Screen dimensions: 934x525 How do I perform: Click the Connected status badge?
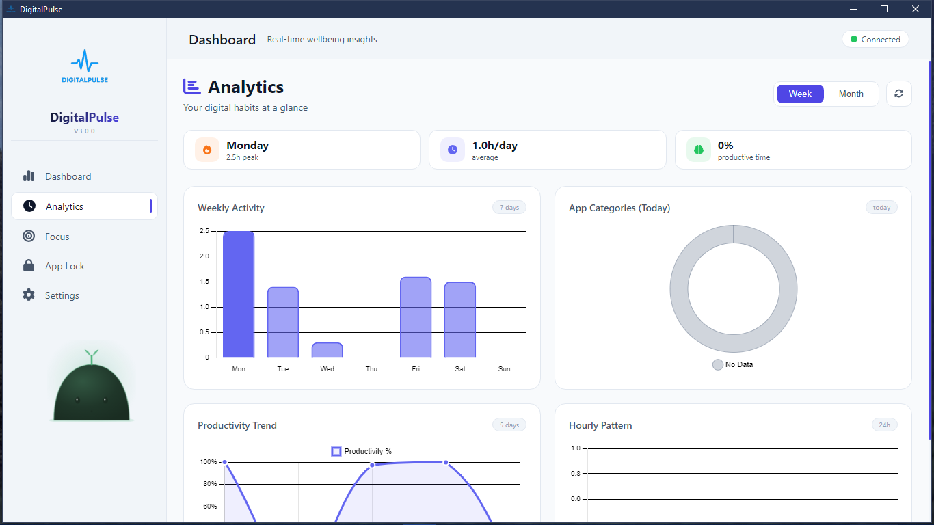pos(875,40)
